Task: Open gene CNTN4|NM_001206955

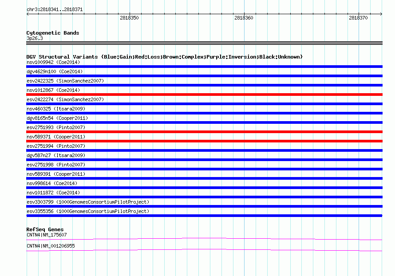Action: tap(51, 246)
